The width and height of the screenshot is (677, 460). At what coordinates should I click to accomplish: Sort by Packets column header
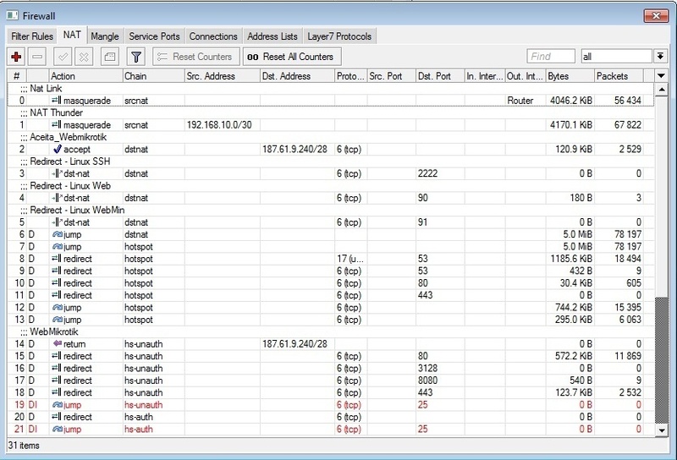[619, 76]
